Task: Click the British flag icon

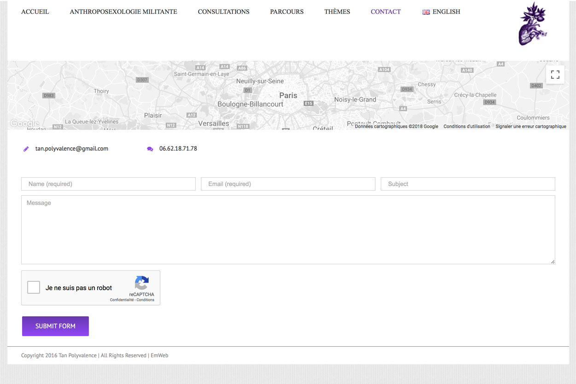Action: click(426, 12)
